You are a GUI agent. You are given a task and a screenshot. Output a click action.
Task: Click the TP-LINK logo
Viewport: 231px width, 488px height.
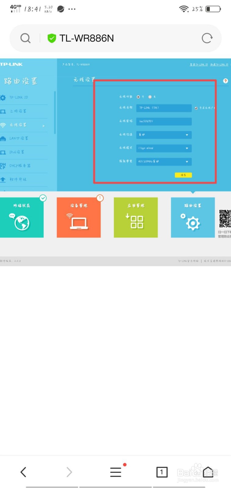11,64
